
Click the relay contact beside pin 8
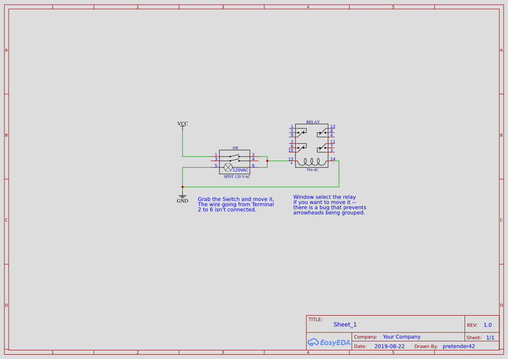pyautogui.click(x=322, y=132)
